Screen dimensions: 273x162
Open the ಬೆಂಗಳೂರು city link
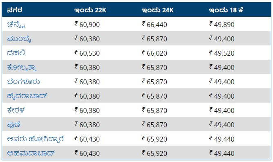pyautogui.click(x=23, y=82)
